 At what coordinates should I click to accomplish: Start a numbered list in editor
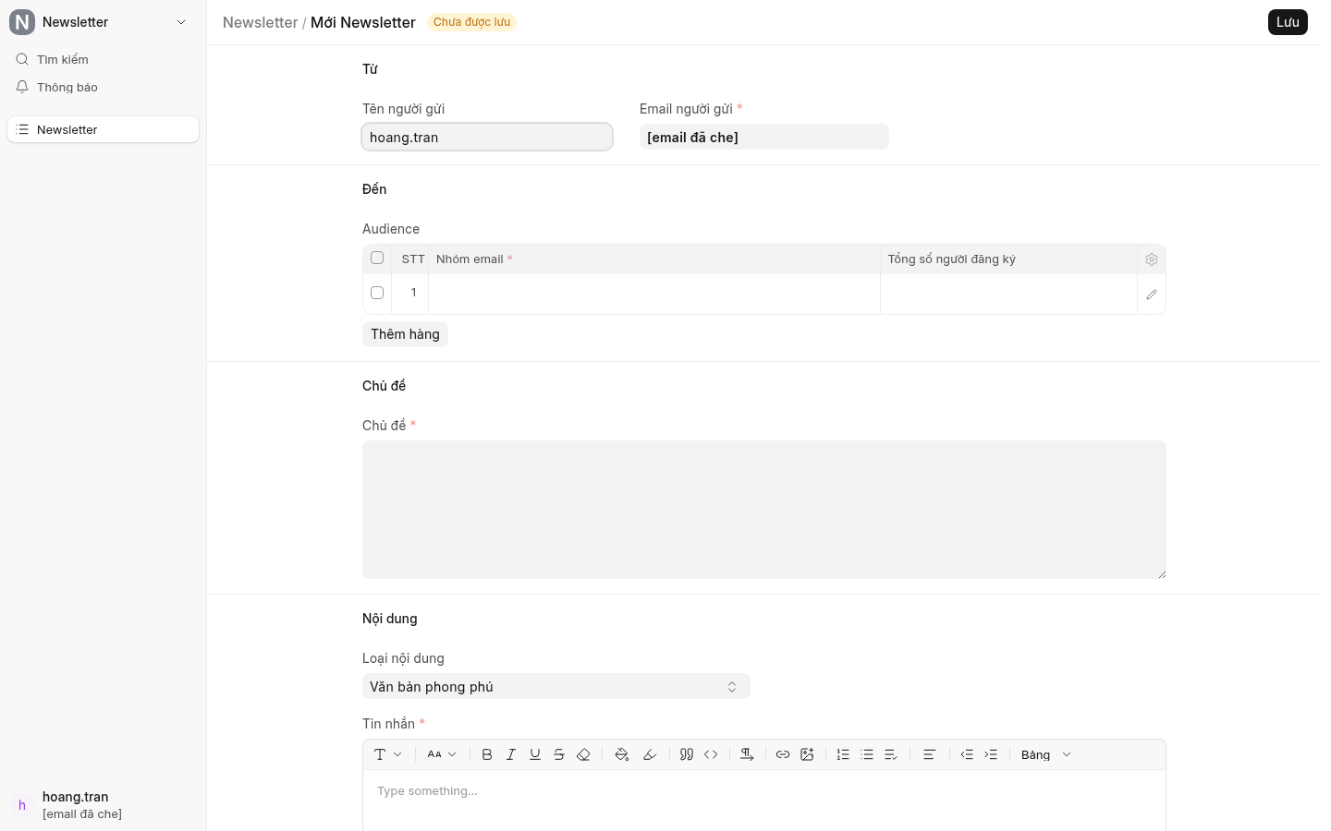point(843,754)
